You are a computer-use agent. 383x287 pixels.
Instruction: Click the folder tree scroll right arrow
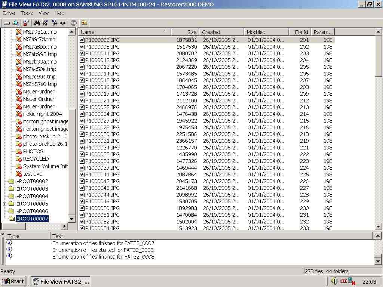click(64, 226)
